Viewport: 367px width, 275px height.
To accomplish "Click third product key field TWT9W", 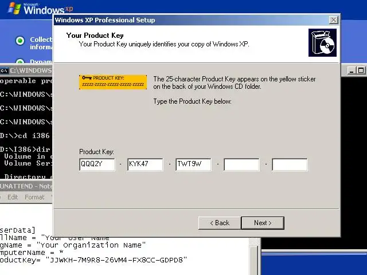I will pos(194,164).
